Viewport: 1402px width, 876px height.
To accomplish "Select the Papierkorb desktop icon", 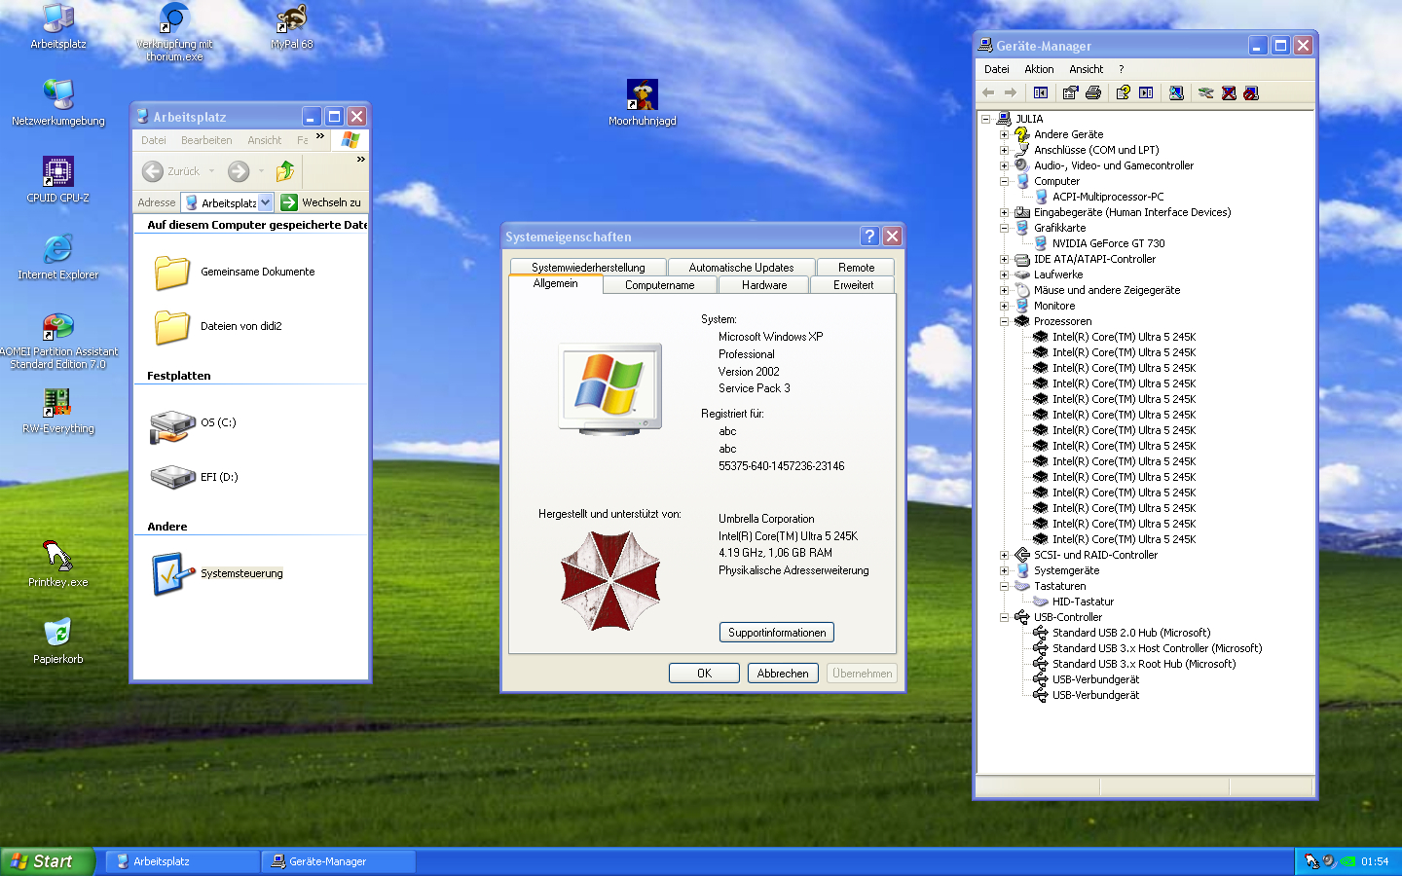I will 57,634.
